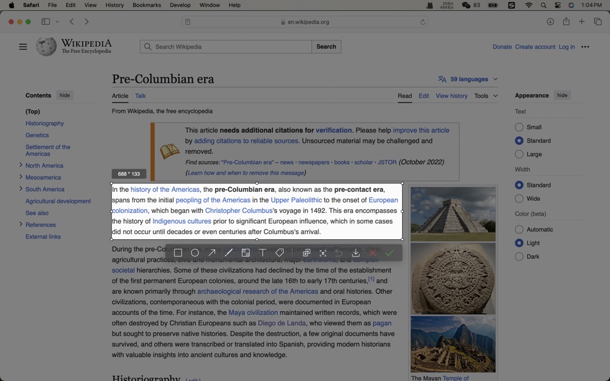The height and width of the screenshot is (381, 610).
Task: Open a new tab with plus icon
Action: (582, 22)
